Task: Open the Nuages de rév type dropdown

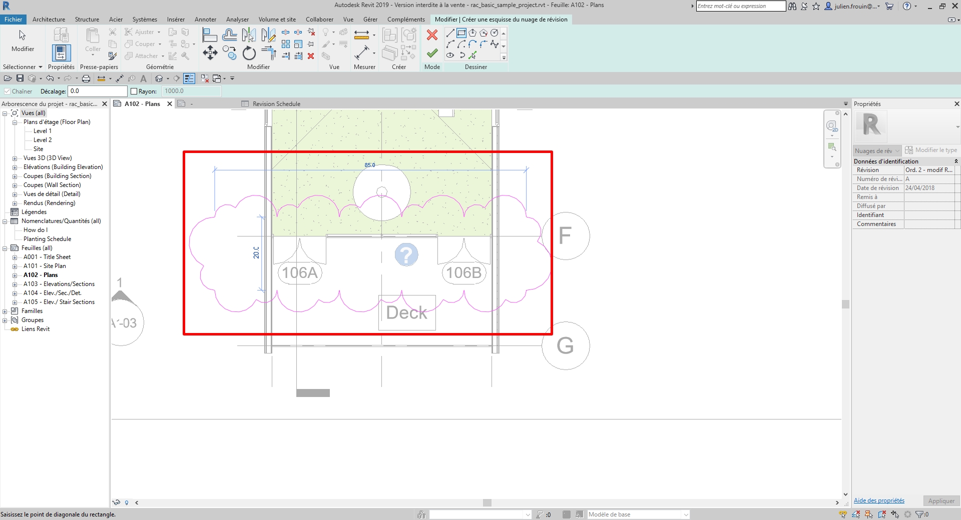Action: [x=877, y=150]
